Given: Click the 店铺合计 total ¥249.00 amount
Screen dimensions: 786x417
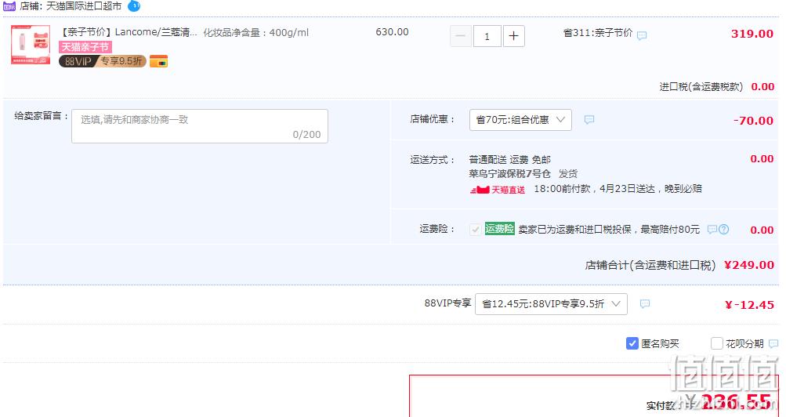Looking at the screenshot, I should point(749,265).
